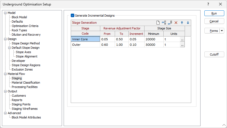The height and width of the screenshot is (128, 227).
Task: Click the Append row icon in Stage Generation toolbar
Action: pyautogui.click(x=170, y=23)
